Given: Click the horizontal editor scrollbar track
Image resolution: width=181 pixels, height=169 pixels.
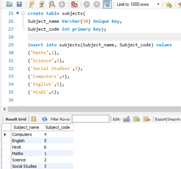Looking at the screenshot, I should (x=94, y=109).
